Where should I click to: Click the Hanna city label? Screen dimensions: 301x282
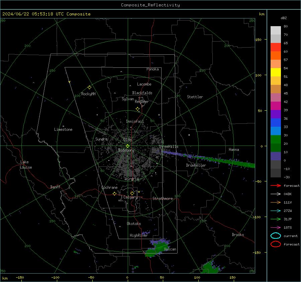(234, 150)
